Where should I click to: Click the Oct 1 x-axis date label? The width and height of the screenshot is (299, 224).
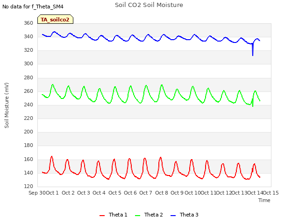[52, 193]
